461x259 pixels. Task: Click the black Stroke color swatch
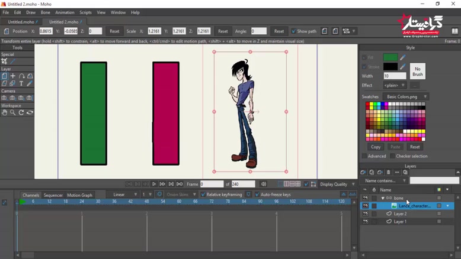click(390, 67)
